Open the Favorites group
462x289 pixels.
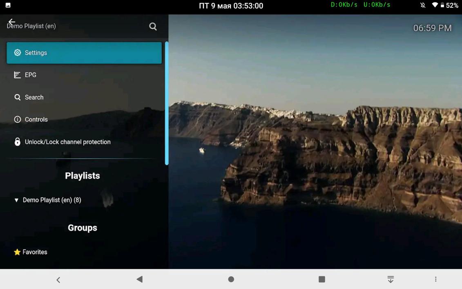click(x=35, y=252)
